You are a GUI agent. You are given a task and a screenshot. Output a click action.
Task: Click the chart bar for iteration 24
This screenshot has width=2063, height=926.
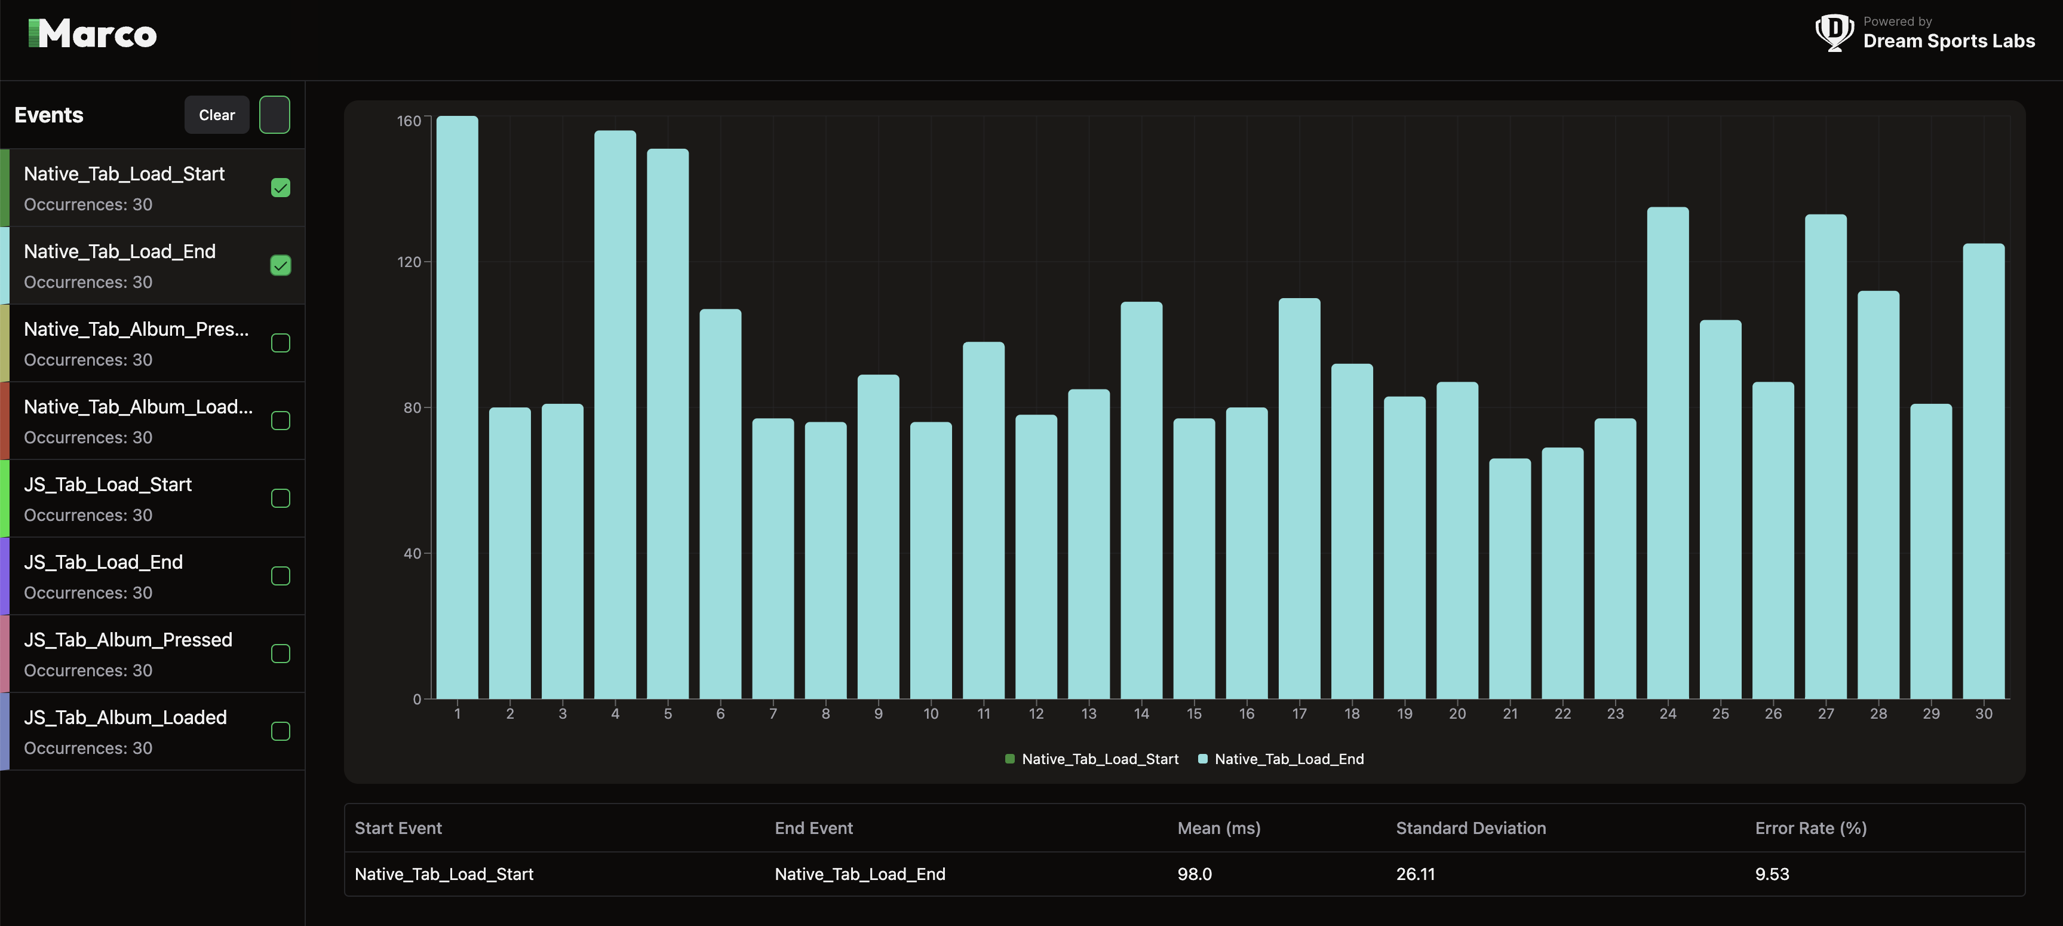[1668, 453]
